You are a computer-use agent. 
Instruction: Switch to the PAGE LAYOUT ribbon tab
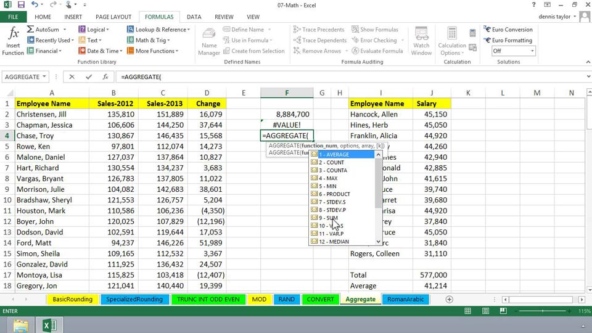tap(113, 17)
